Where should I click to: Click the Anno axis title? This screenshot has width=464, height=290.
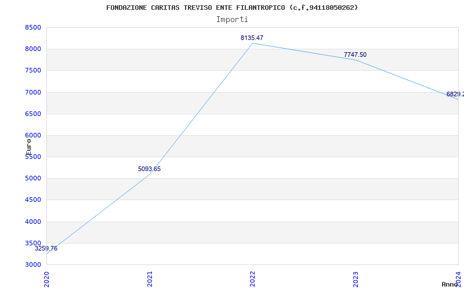coord(449,284)
